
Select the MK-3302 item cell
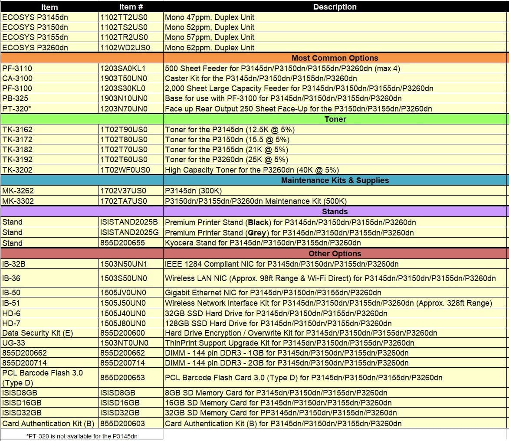coord(49,201)
